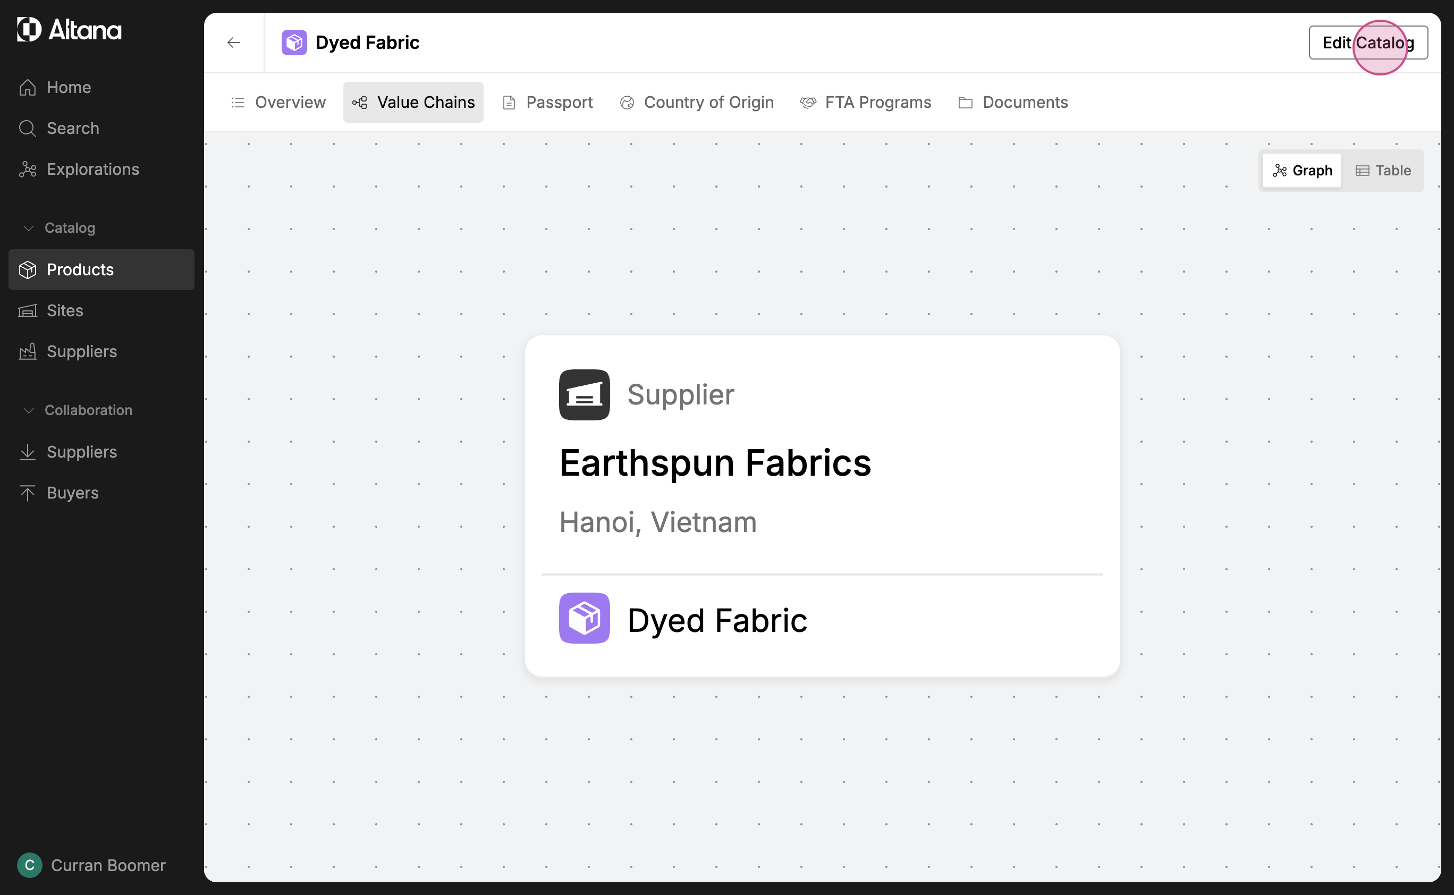This screenshot has width=1454, height=895.
Task: Collapse the Catalog section
Action: [28, 228]
